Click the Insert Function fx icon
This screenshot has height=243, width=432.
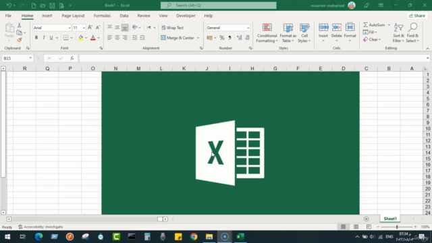[72, 58]
